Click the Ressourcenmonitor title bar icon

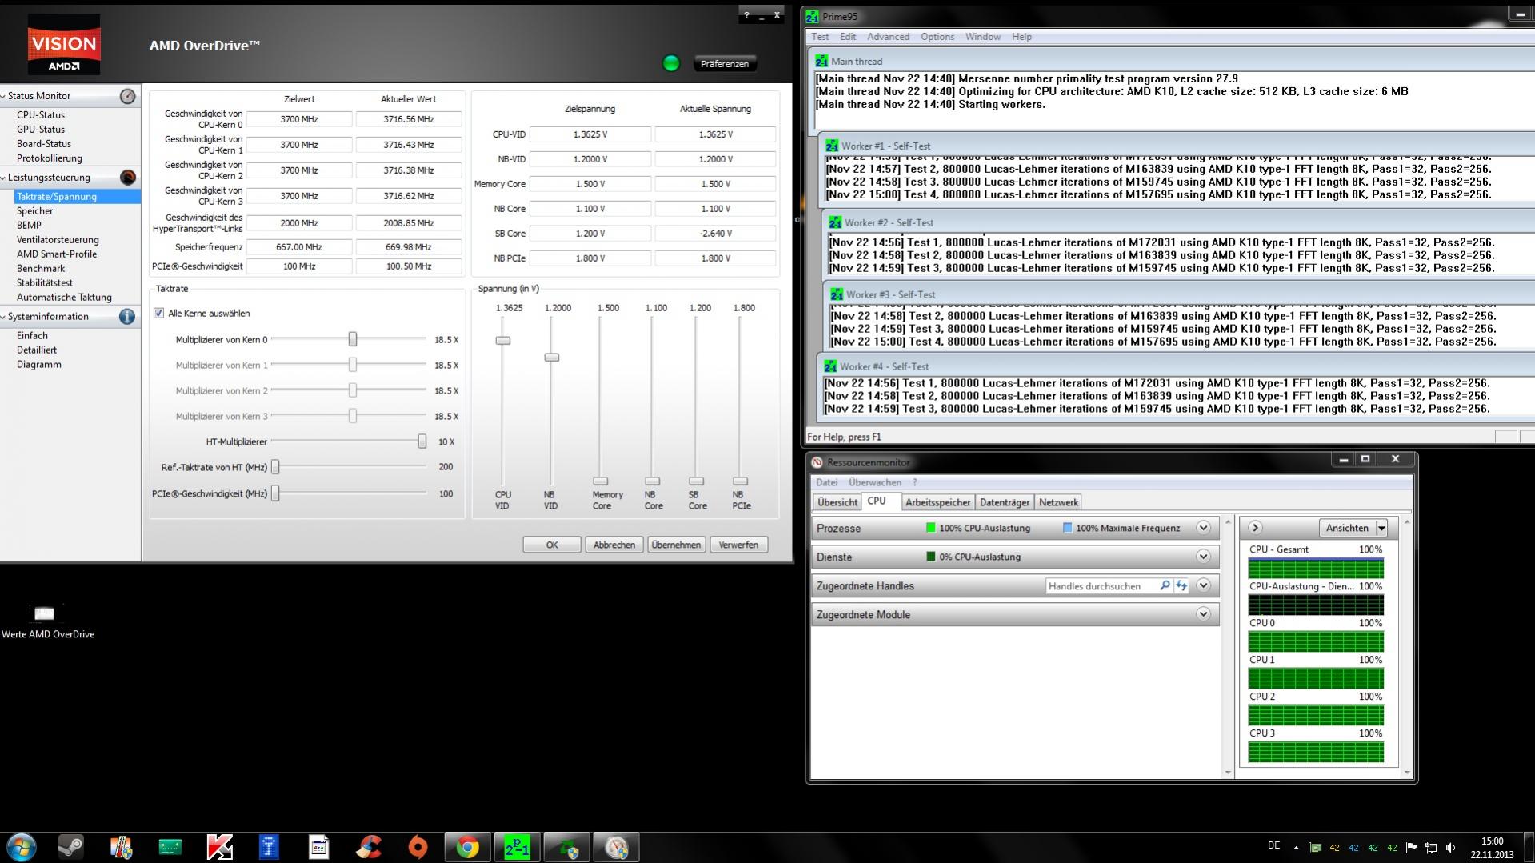click(817, 462)
